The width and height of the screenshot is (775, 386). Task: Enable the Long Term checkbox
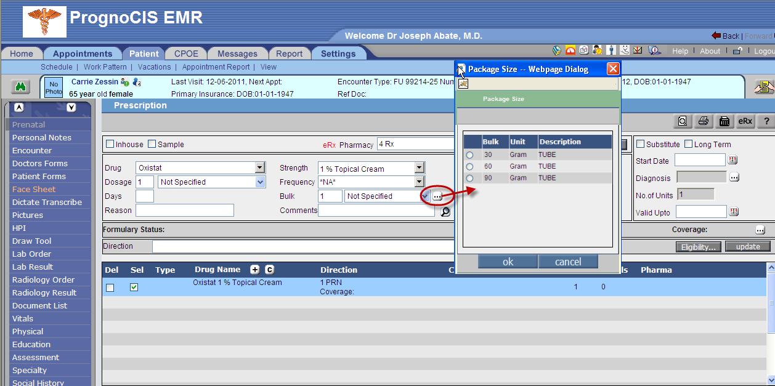click(x=688, y=144)
